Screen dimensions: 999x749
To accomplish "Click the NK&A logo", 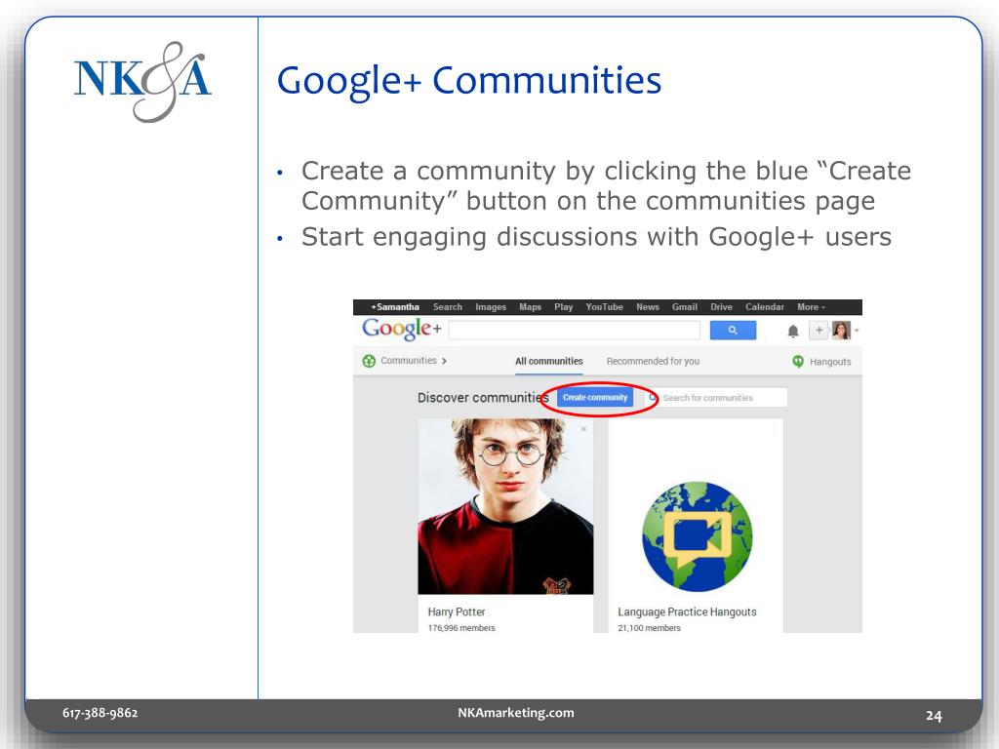I will [142, 81].
